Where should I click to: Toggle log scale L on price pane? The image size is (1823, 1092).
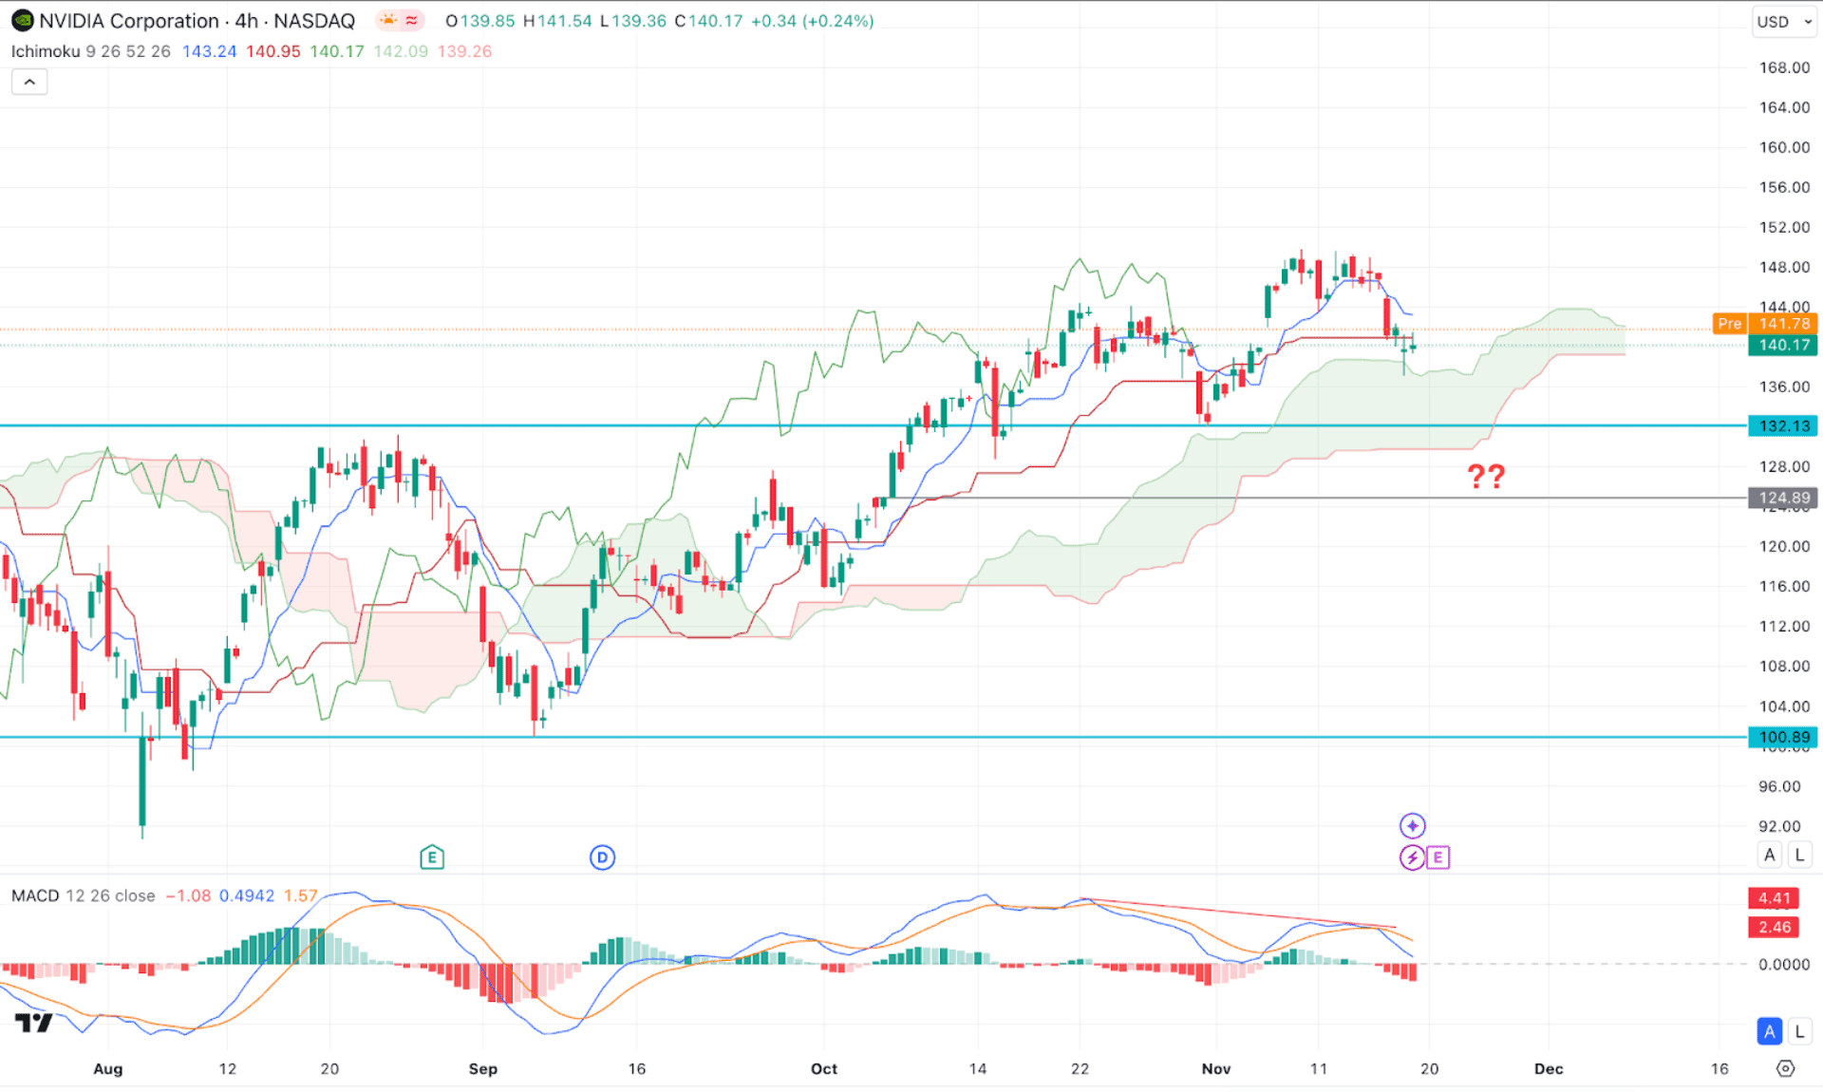click(x=1799, y=855)
